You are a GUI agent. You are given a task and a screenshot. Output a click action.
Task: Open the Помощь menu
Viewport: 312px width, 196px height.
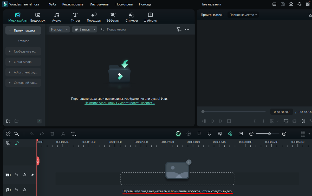(145, 4)
